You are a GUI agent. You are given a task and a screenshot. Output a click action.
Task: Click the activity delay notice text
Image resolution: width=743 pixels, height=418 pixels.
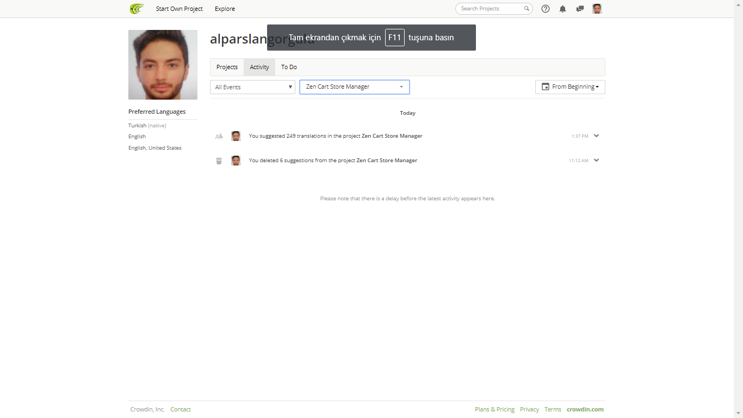pos(407,199)
